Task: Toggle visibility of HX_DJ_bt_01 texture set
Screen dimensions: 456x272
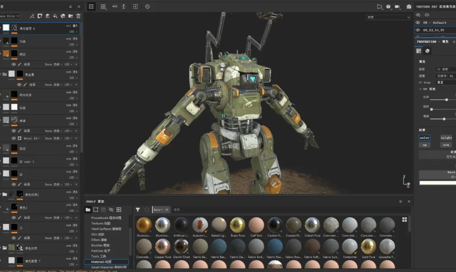Action: pyautogui.click(x=418, y=30)
